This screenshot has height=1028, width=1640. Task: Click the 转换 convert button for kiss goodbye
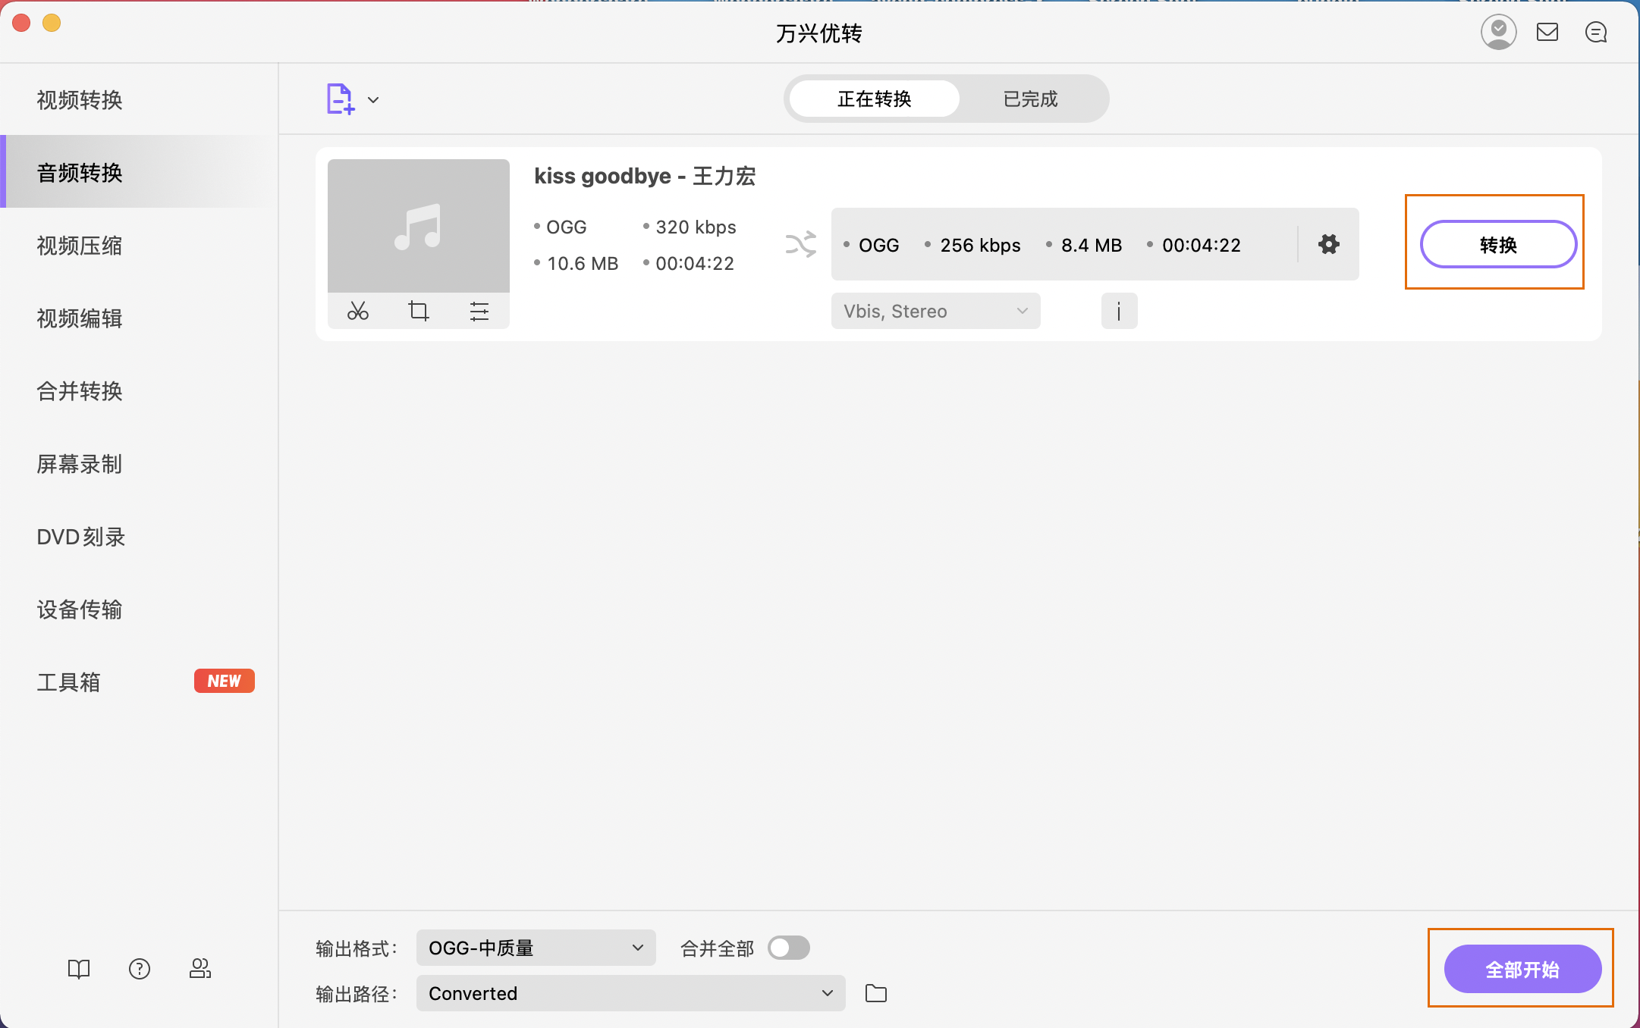(1497, 244)
